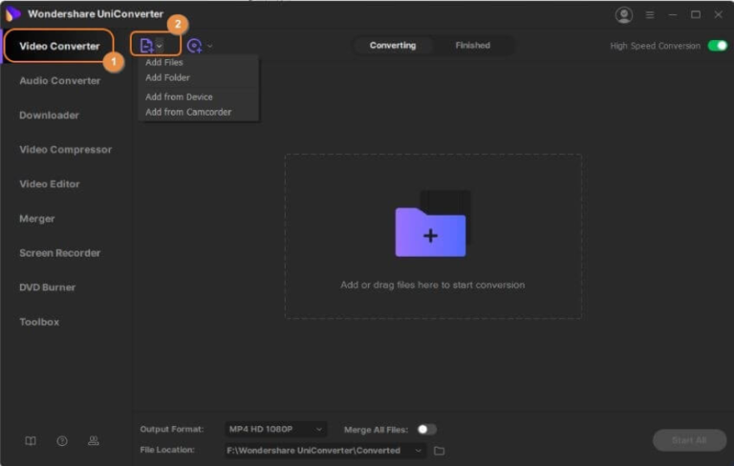
Task: Open Downloader in the sidebar
Action: tap(49, 116)
